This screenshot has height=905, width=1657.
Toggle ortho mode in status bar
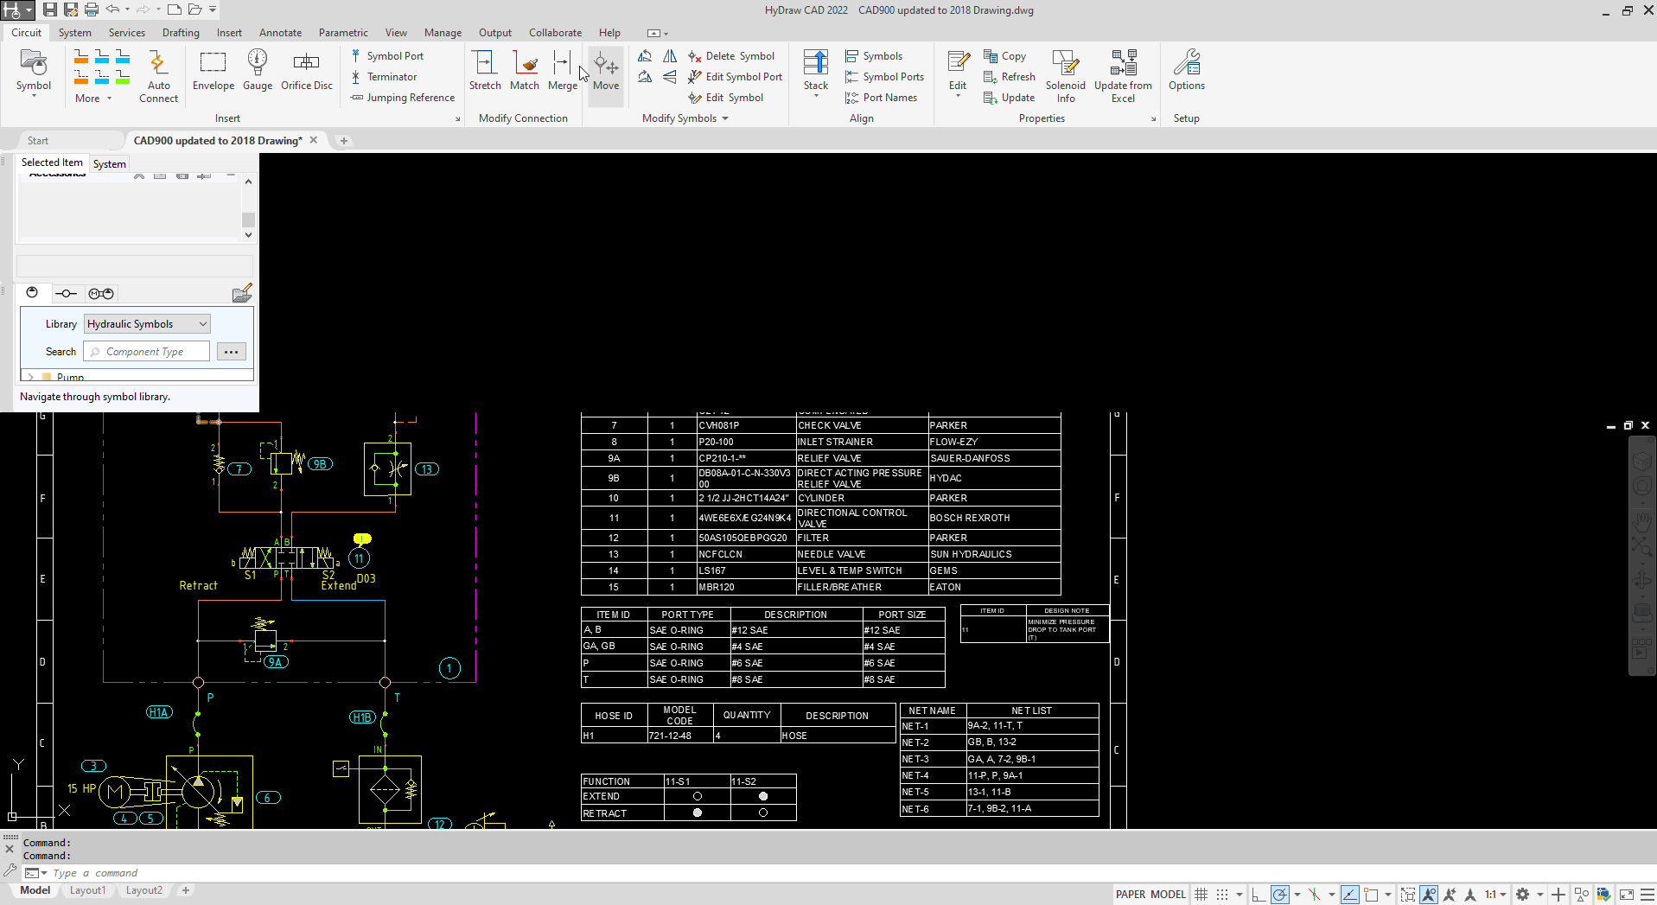[x=1259, y=895]
